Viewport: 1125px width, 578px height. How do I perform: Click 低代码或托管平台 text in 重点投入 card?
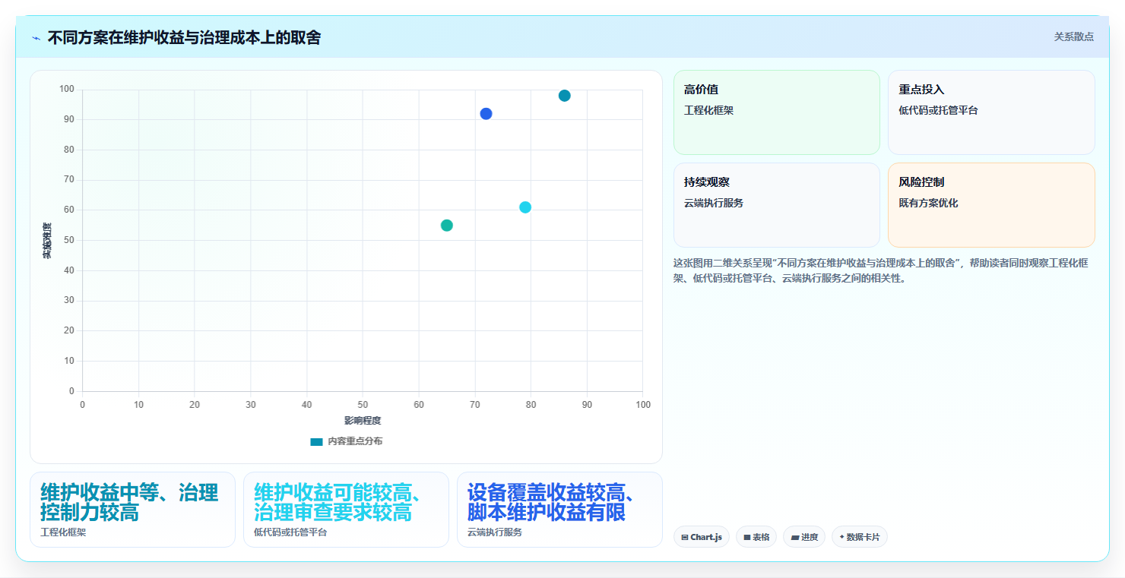[x=938, y=111]
